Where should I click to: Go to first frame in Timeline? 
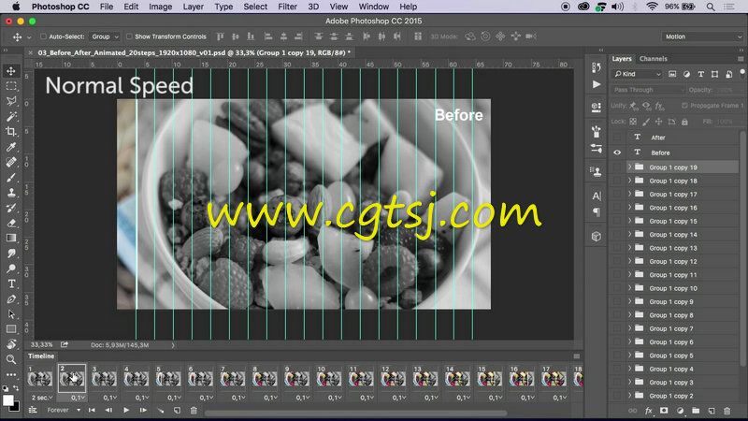[x=92, y=410]
